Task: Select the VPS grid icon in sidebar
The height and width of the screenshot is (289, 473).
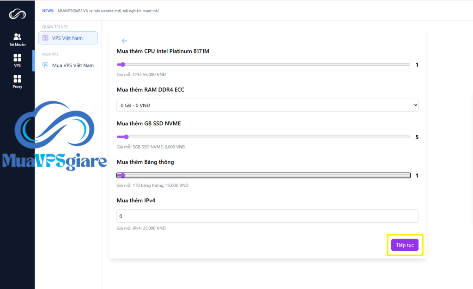Action: pos(17,60)
